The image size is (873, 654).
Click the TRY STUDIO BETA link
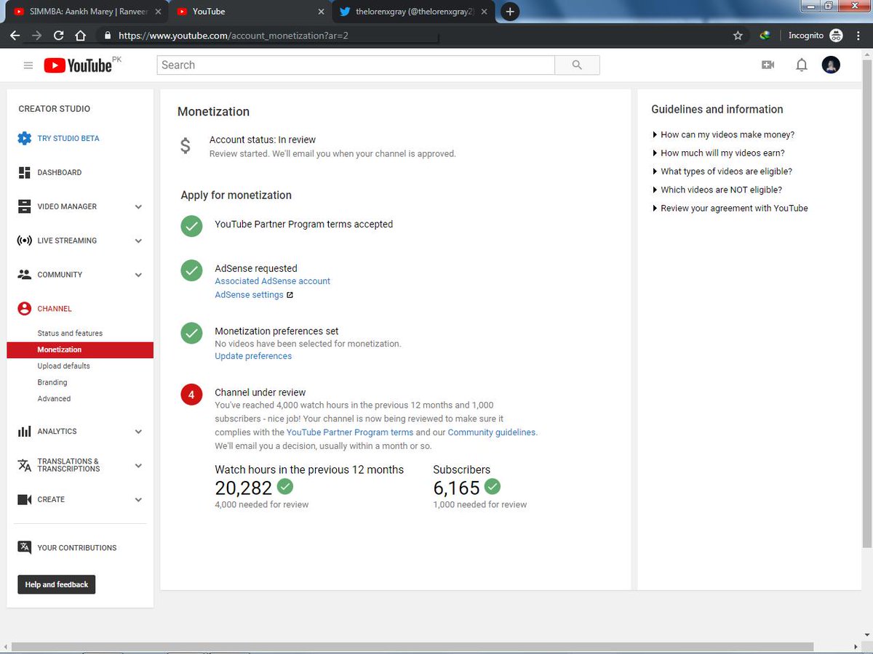click(68, 138)
